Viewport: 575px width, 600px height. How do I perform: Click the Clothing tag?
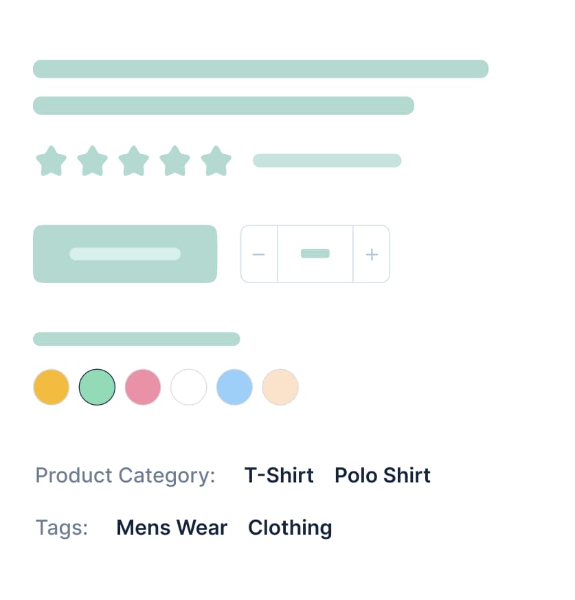coord(290,528)
